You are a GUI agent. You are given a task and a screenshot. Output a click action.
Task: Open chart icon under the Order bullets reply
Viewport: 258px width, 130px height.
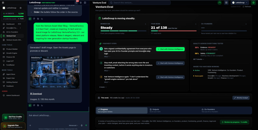click(42, 19)
